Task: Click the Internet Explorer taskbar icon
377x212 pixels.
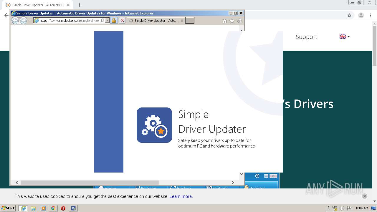Action: coord(23,208)
